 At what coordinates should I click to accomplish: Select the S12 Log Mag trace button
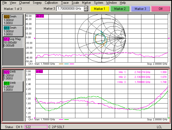[x=13, y=42]
